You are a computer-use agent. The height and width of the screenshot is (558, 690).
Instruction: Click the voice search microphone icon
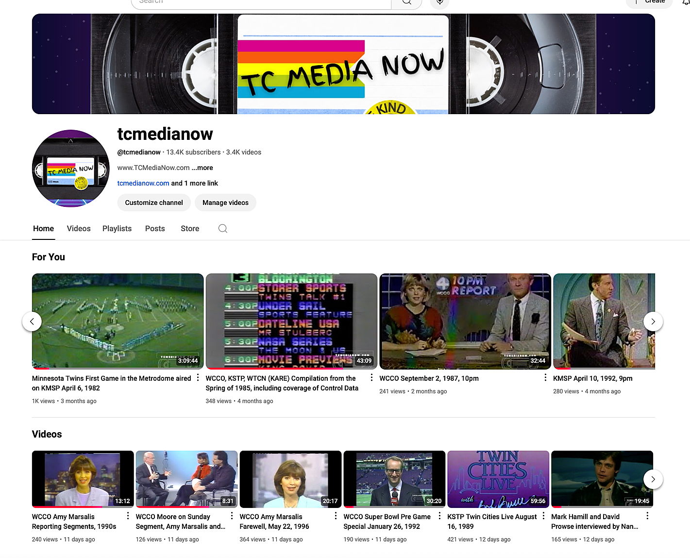(x=439, y=2)
